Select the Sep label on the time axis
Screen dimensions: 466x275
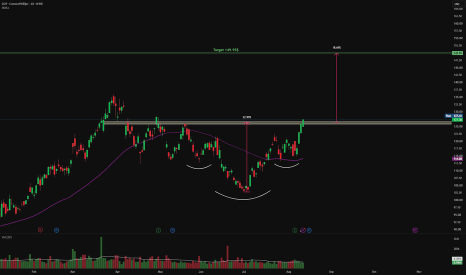click(331, 271)
